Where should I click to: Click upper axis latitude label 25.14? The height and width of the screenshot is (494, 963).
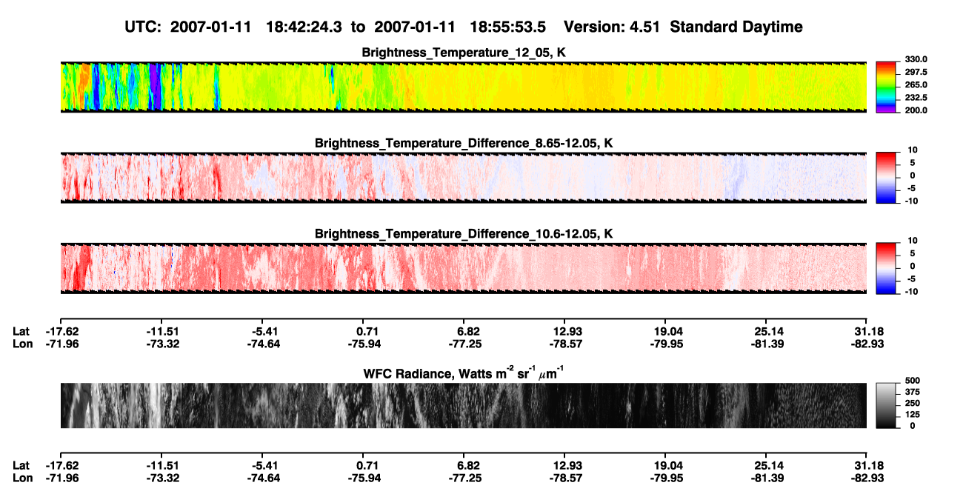coord(766,331)
